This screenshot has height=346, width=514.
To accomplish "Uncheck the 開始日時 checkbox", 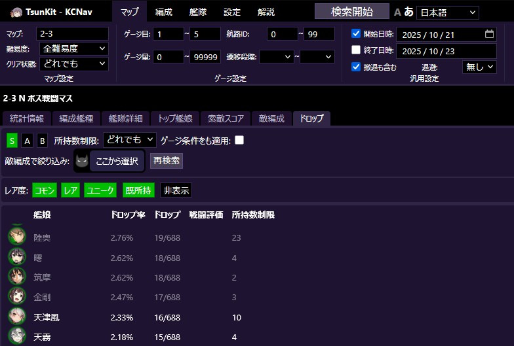I will [x=356, y=34].
